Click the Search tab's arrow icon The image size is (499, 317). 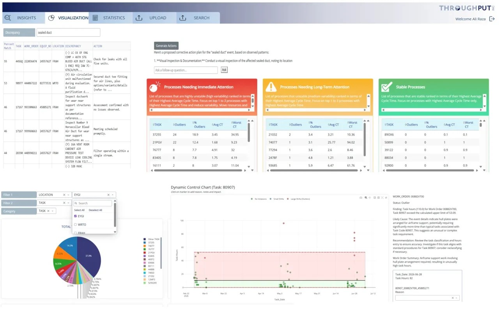click(x=183, y=18)
